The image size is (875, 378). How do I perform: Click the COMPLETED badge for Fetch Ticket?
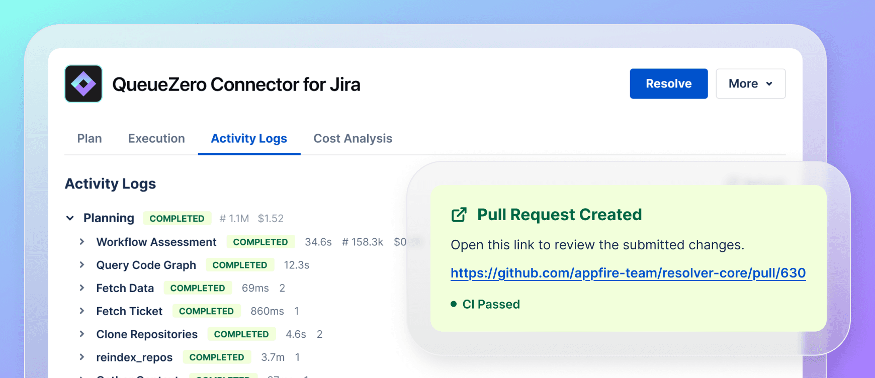[206, 311]
